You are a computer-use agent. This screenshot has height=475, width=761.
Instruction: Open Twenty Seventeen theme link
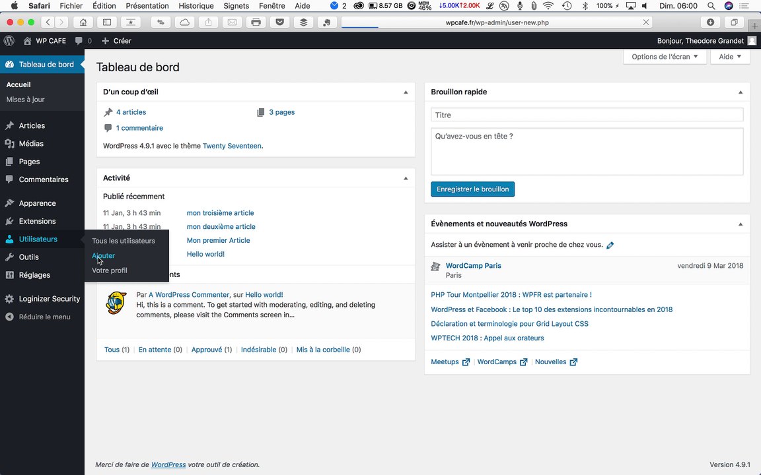(232, 146)
